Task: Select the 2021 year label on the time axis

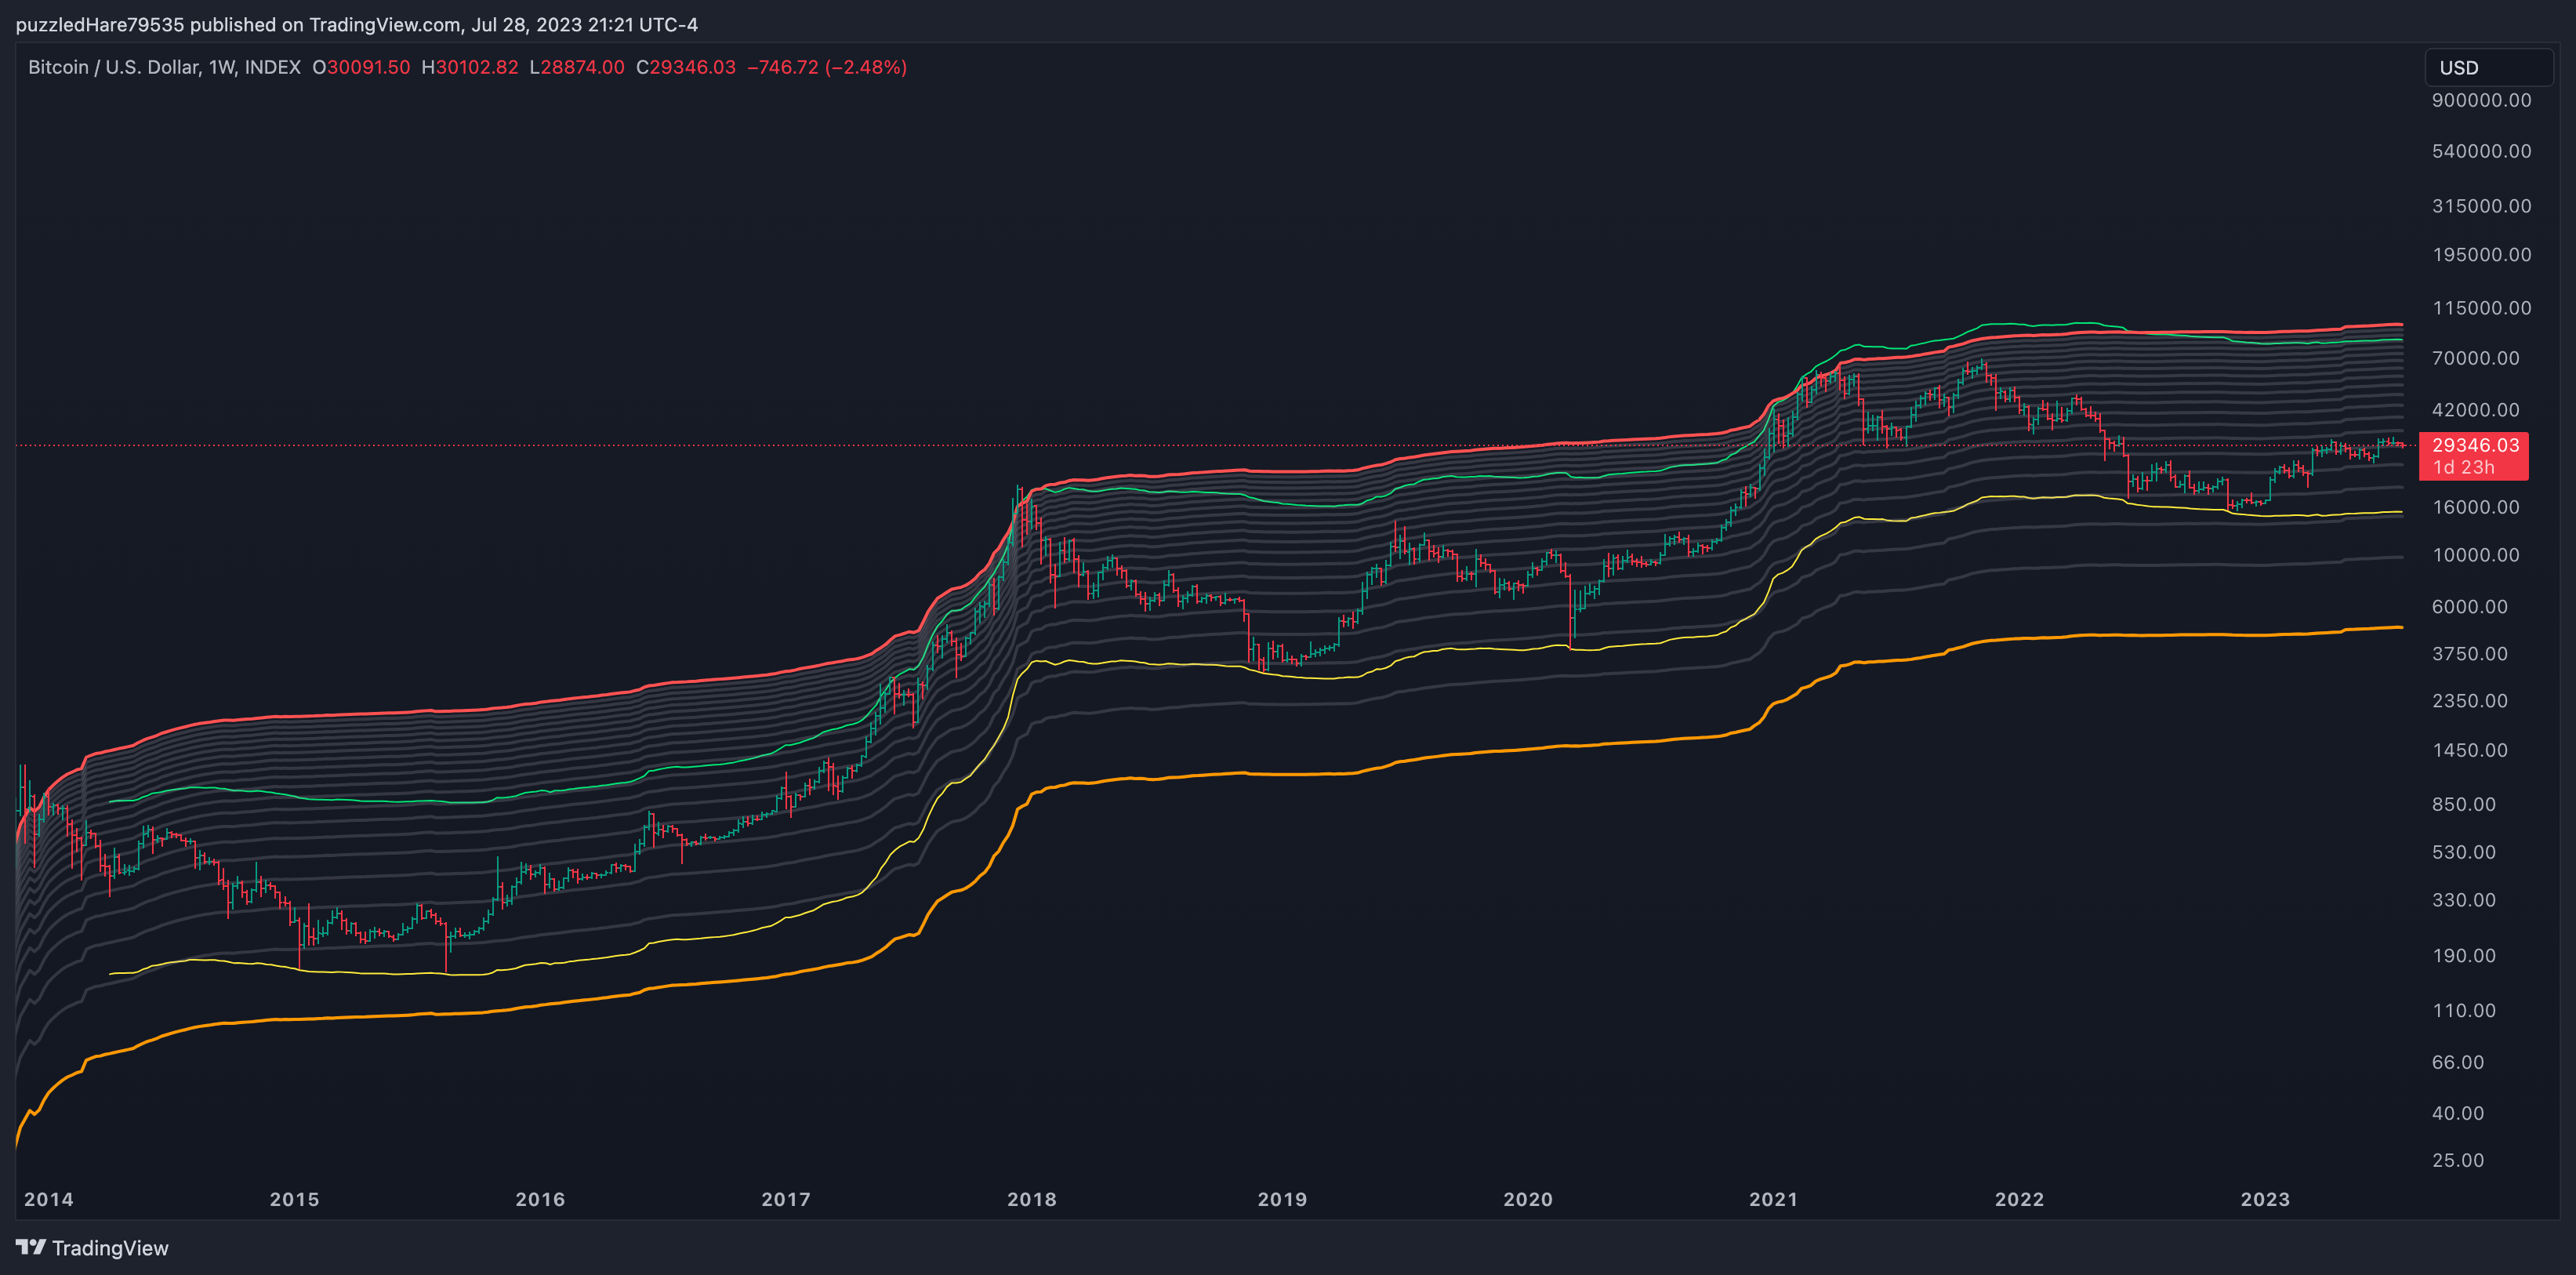Action: 1773,1199
